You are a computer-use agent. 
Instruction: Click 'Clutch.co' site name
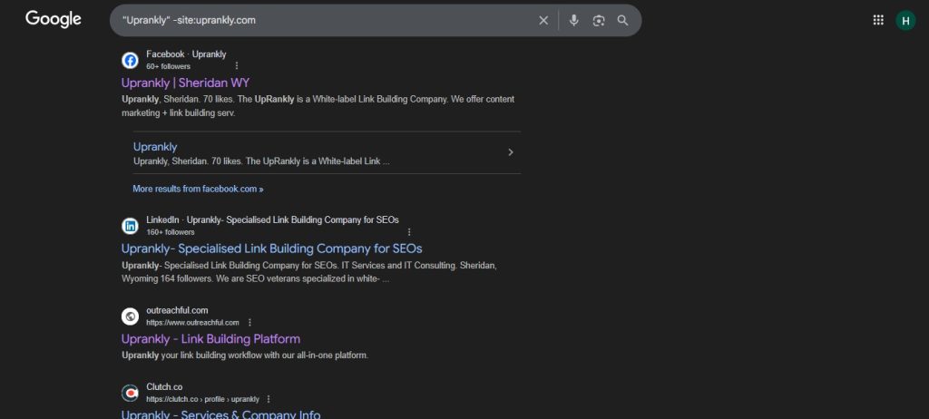164,386
